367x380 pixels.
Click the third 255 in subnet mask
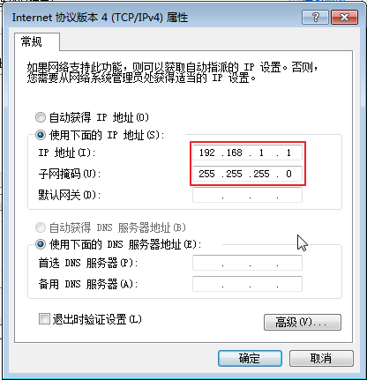[x=261, y=174]
